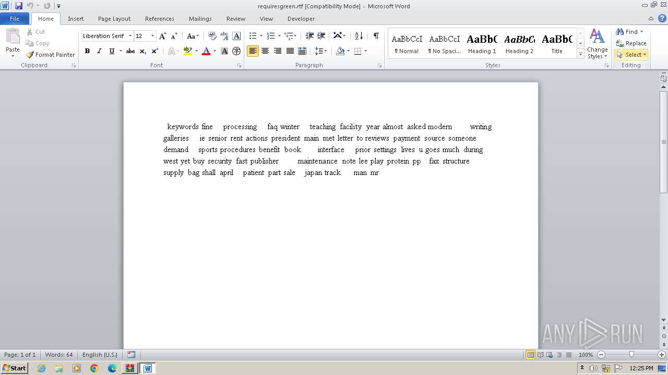The image size is (668, 375).
Task: Click the Copy button
Action: (38, 43)
